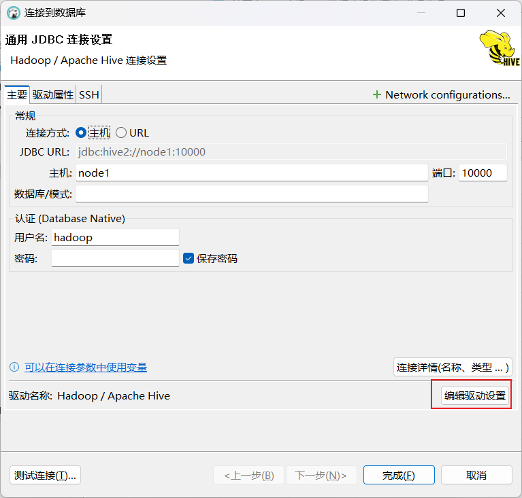Image resolution: width=522 pixels, height=498 pixels.
Task: Select the 主机 connection radio button
Action: coord(81,133)
